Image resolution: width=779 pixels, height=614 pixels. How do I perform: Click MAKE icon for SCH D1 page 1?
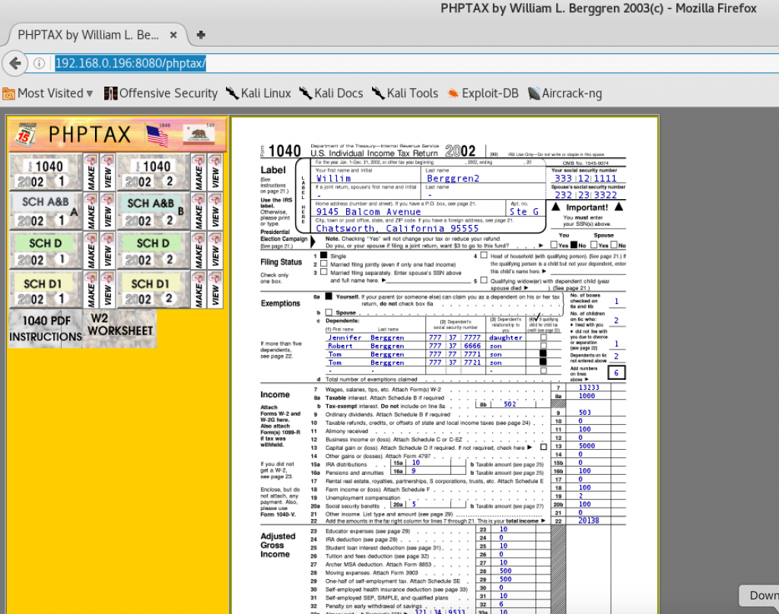click(x=91, y=290)
